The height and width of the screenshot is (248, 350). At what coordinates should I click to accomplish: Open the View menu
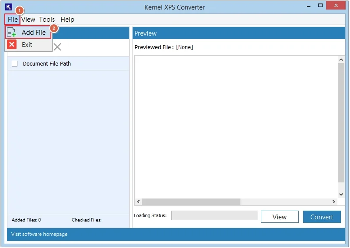28,20
